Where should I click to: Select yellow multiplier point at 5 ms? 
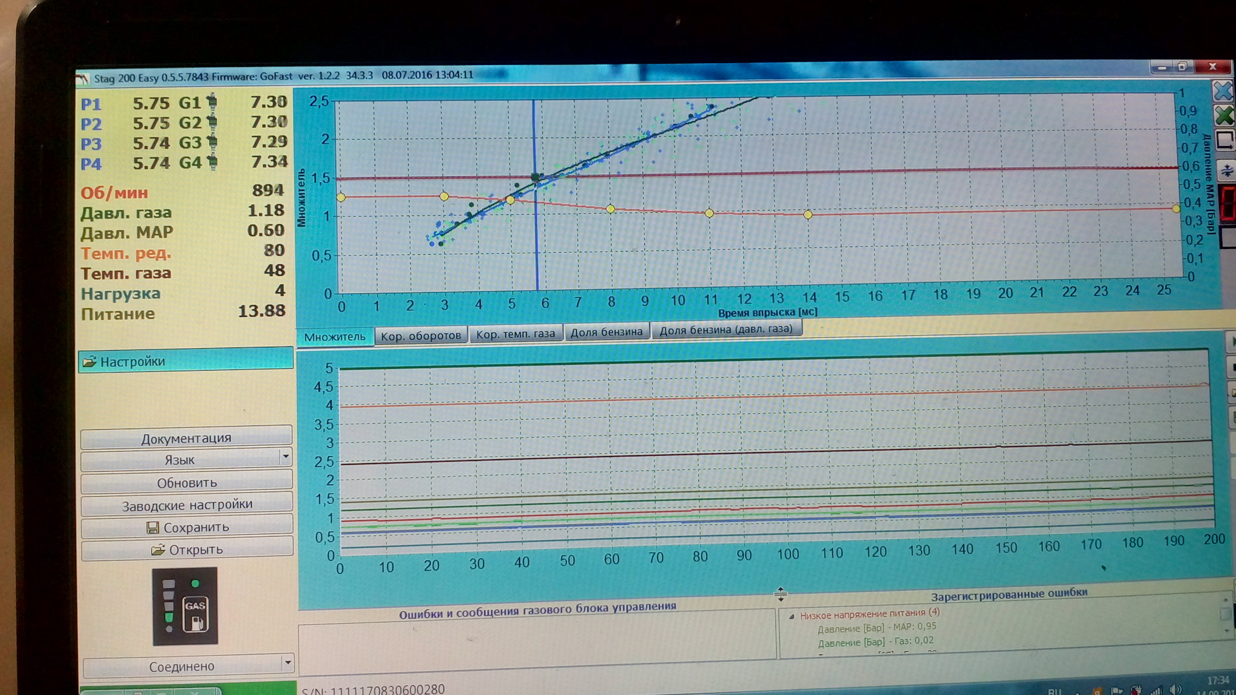pos(510,200)
